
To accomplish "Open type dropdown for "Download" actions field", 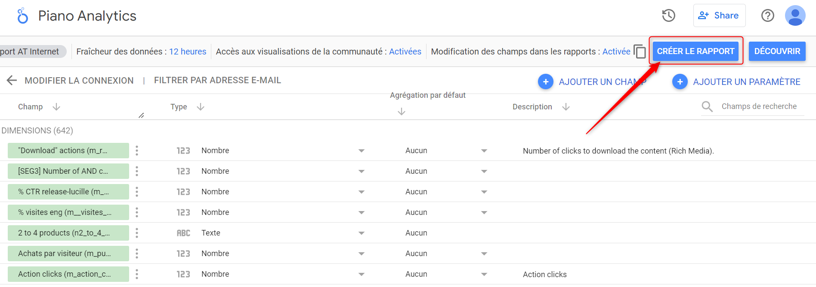I will click(x=361, y=151).
